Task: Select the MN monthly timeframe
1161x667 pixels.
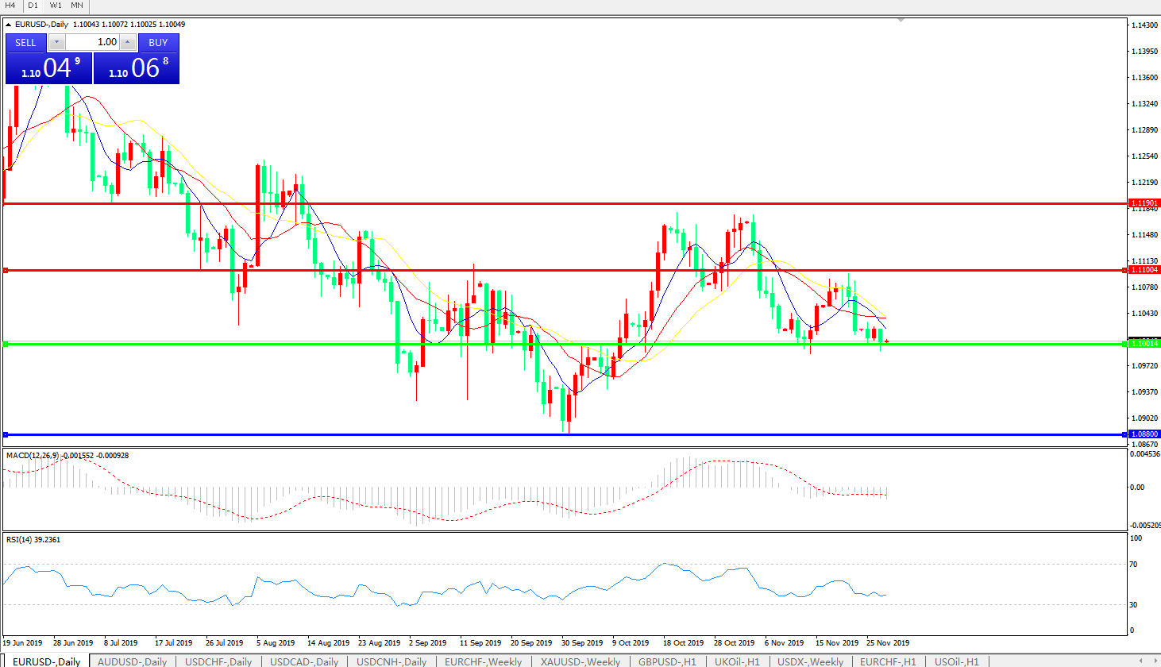Action: [x=77, y=6]
